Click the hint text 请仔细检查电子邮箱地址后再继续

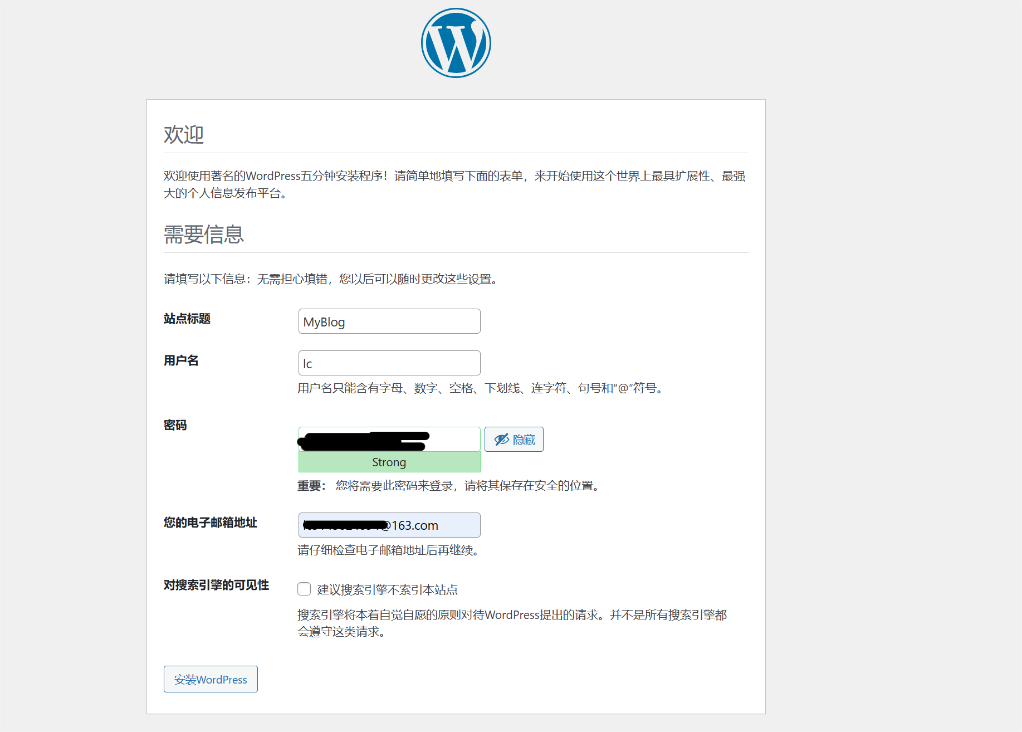(x=388, y=550)
